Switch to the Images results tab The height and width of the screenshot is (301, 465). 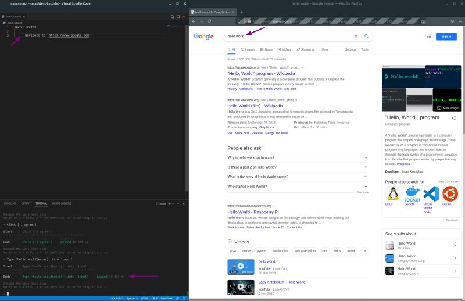[x=248, y=49]
